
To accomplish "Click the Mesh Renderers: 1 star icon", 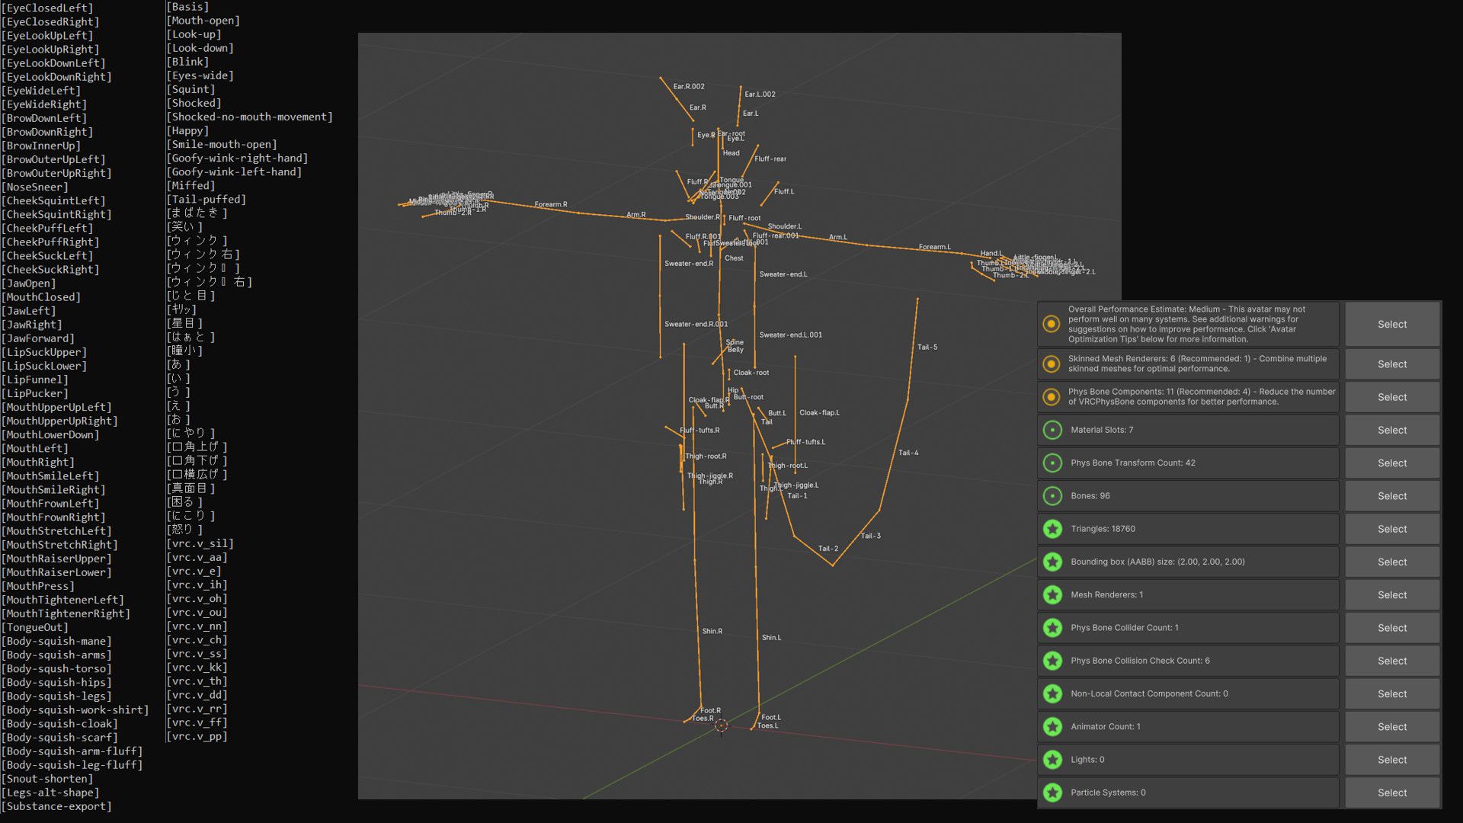I will (x=1052, y=595).
